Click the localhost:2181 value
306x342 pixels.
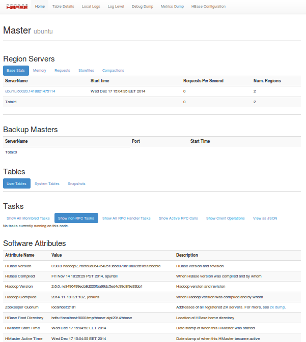63,307
